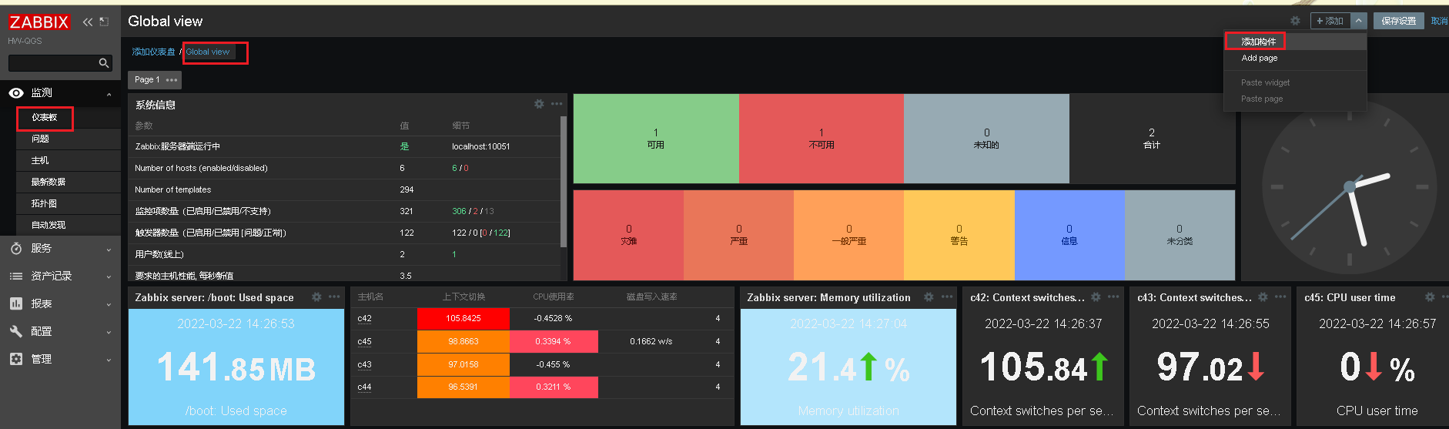Expand the 服务 sidebar section
This screenshot has height=429, width=1449.
click(x=61, y=249)
